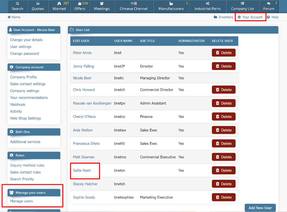Open the Quotes nav item

click(x=38, y=6)
